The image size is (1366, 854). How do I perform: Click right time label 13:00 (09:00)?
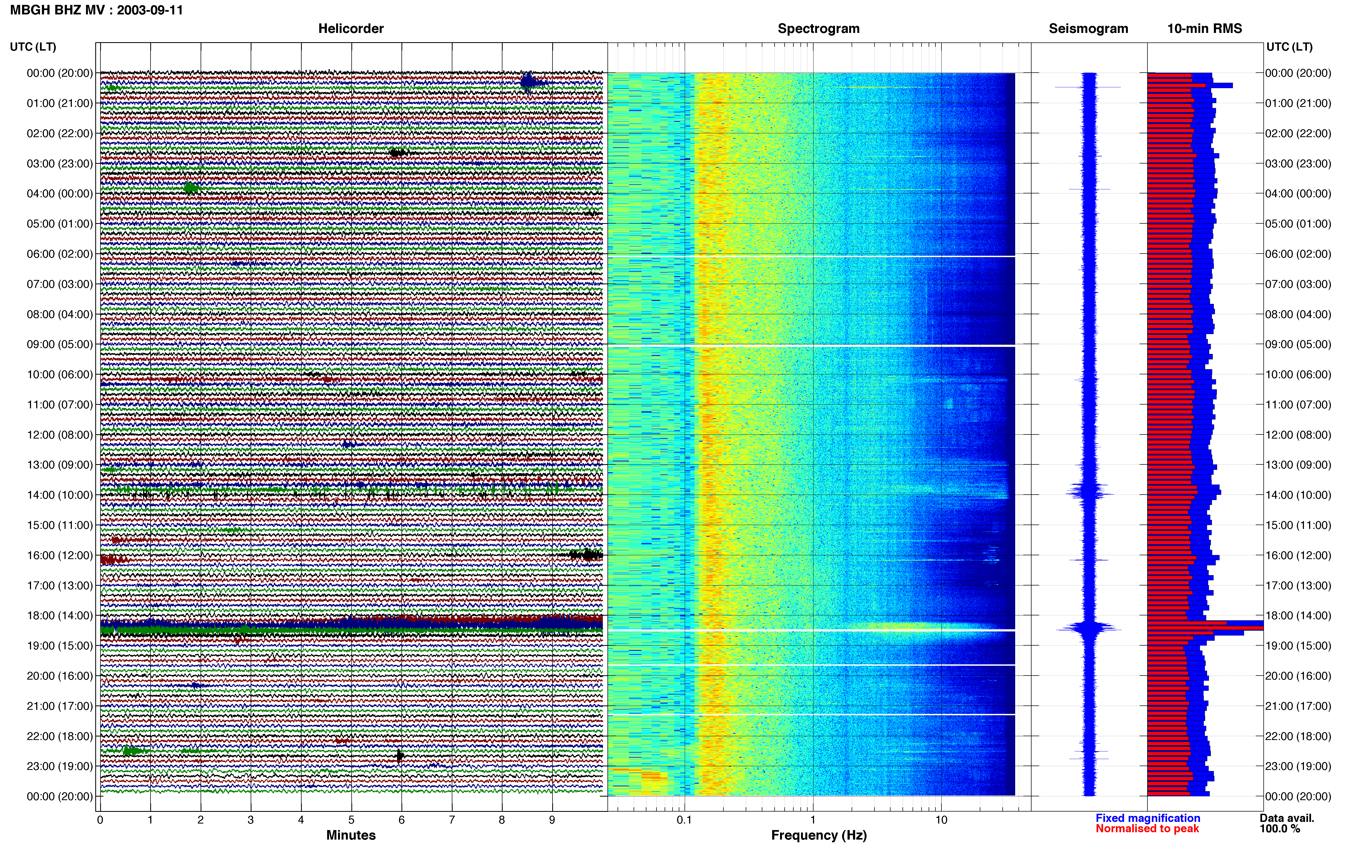(x=1298, y=465)
